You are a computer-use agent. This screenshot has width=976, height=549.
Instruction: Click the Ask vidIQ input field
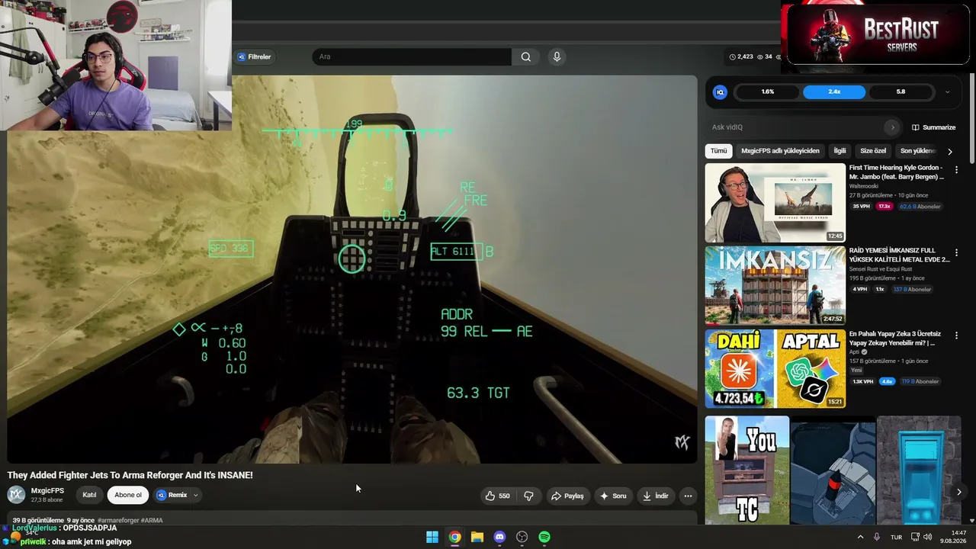(x=797, y=127)
